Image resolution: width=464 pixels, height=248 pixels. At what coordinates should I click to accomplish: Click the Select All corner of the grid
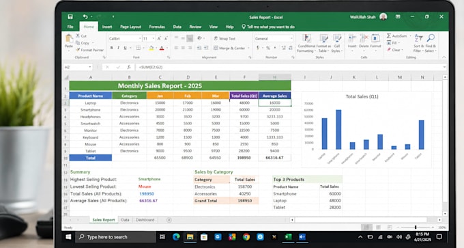[x=67, y=77]
